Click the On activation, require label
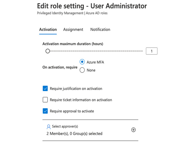The width and height of the screenshot is (195, 143). click(60, 67)
